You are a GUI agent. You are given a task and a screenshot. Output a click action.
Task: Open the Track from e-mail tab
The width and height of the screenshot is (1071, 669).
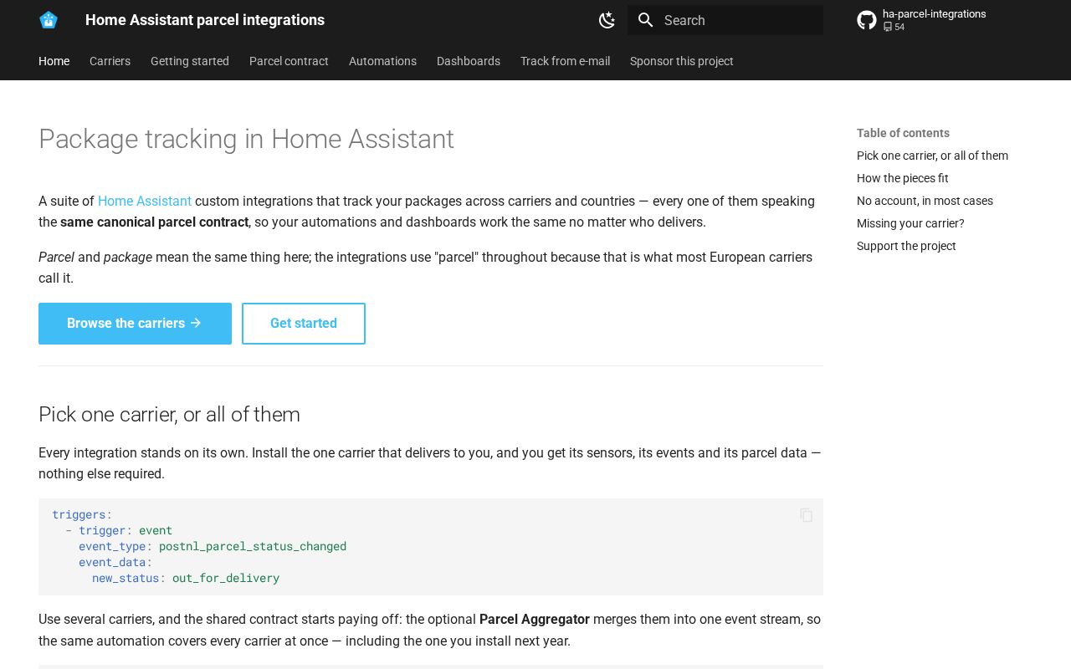[x=565, y=61]
